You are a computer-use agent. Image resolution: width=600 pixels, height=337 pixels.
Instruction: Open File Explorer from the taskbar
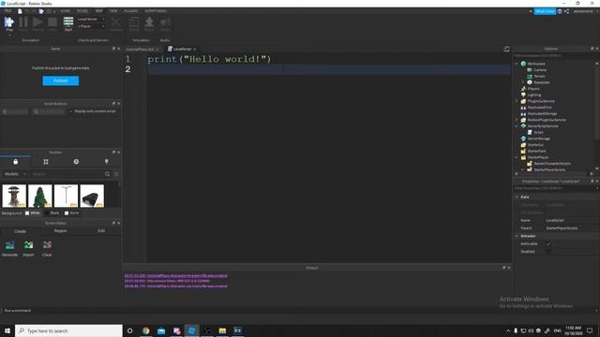222,330
